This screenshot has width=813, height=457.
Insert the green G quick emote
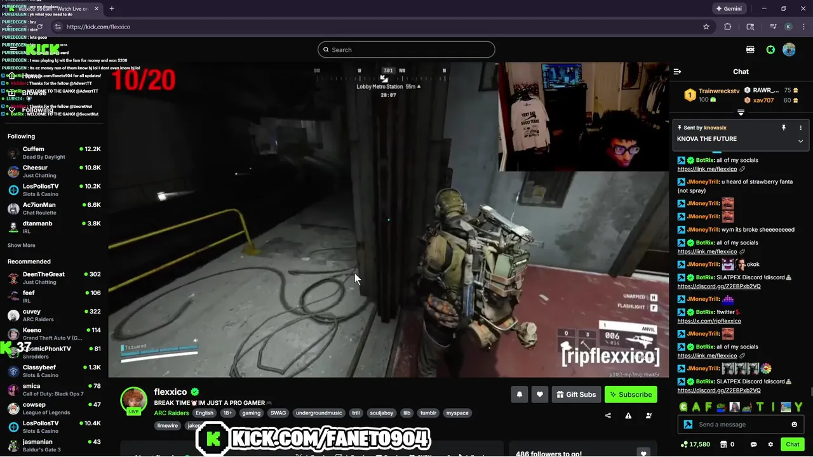(x=683, y=407)
